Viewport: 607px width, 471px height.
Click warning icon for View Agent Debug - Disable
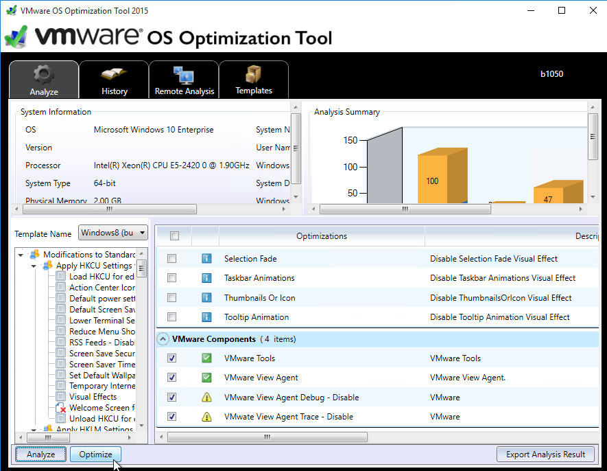tap(206, 398)
